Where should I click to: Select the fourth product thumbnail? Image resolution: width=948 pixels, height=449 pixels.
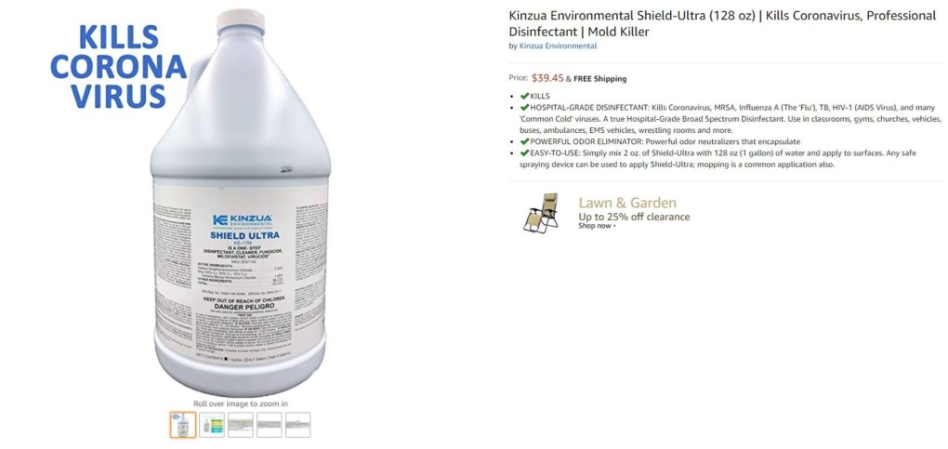pos(269,425)
